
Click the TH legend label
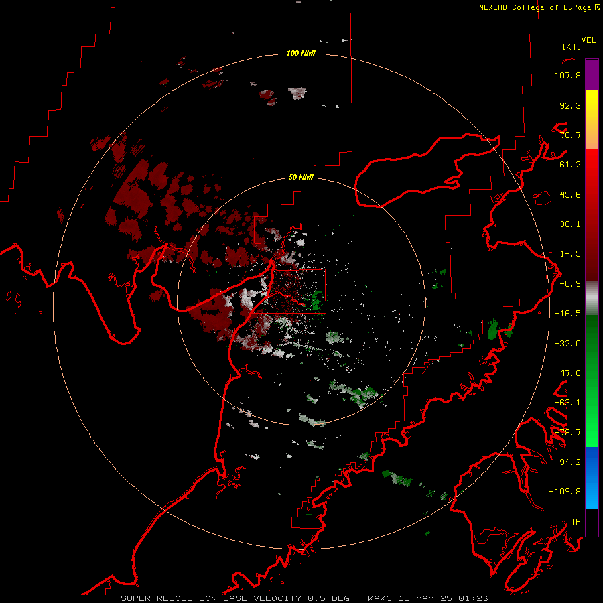(576, 522)
